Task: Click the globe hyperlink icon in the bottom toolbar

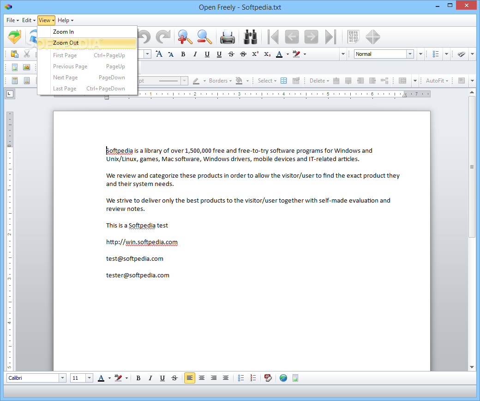Action: pos(283,378)
